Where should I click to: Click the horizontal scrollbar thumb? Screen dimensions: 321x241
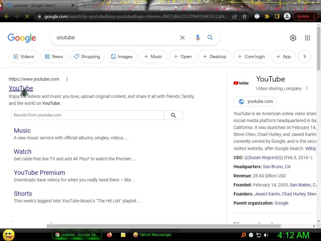(x=164, y=226)
